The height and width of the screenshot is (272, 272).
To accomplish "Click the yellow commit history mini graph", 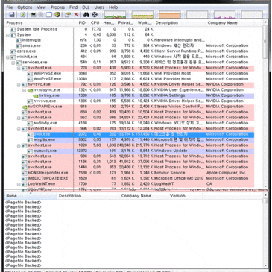I will point(142,15).
